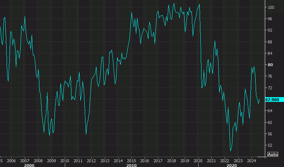Click the 88 value on price axis
Viewport: 284px width, 167px height.
pyautogui.click(x=270, y=42)
